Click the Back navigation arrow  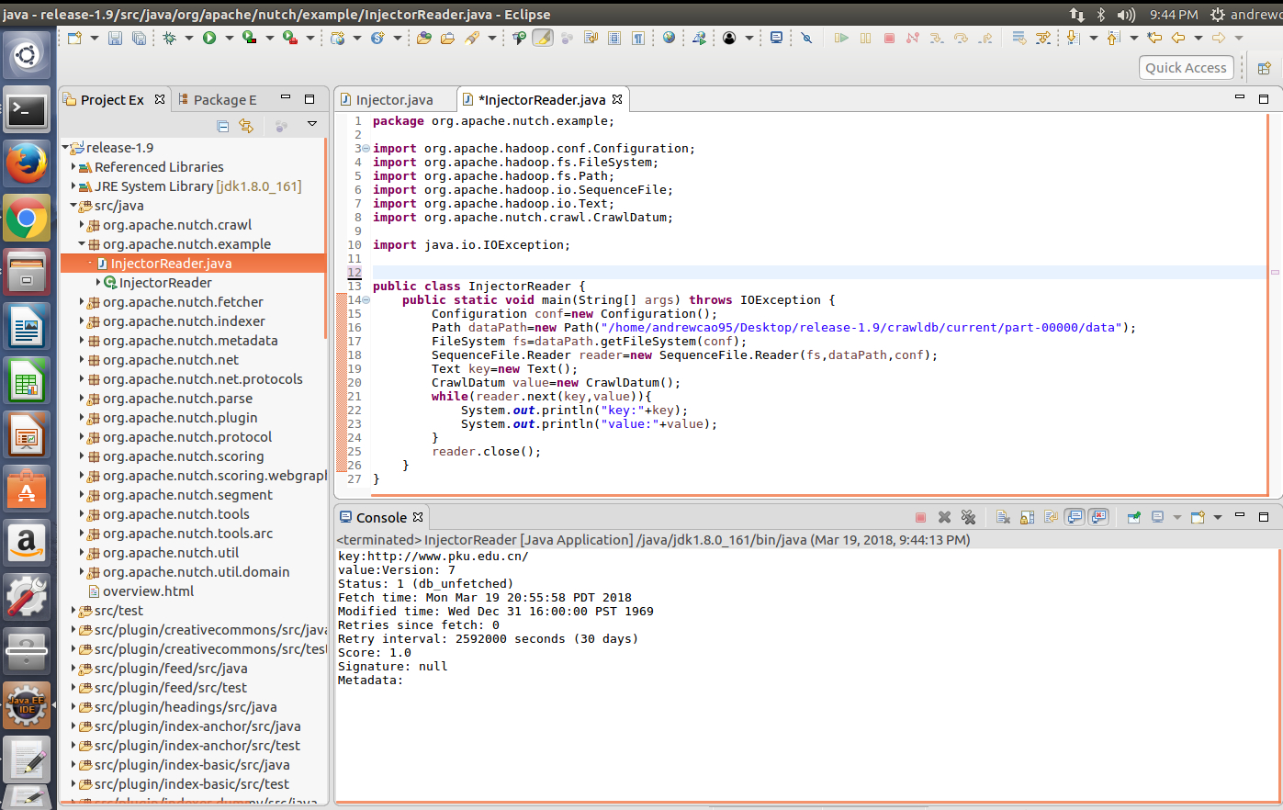1177,38
